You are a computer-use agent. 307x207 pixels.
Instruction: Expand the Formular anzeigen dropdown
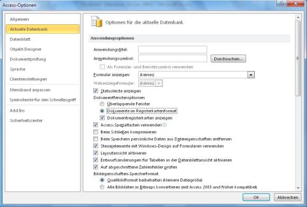[x=251, y=75]
